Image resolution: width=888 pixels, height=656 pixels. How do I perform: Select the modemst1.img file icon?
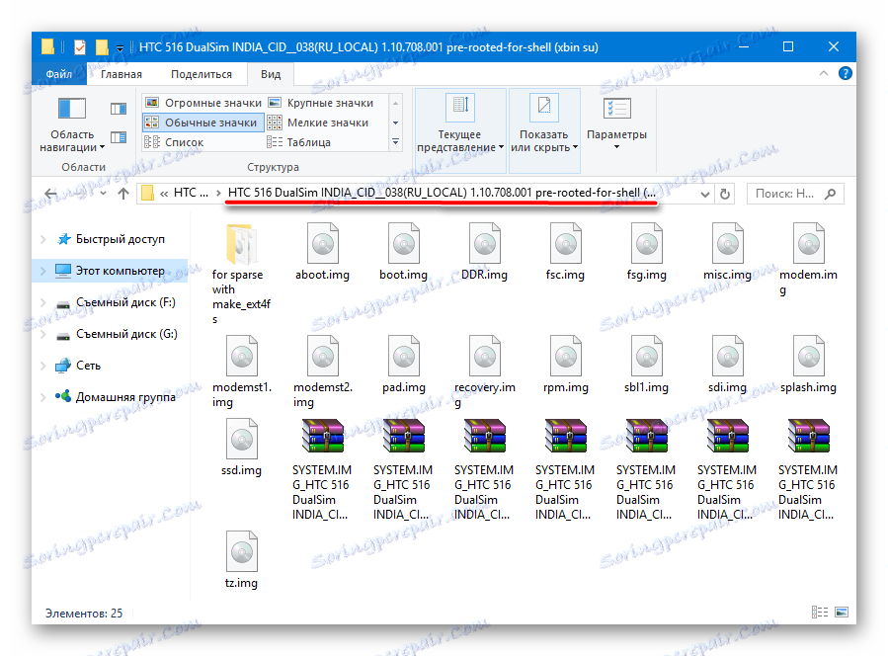coord(241,357)
